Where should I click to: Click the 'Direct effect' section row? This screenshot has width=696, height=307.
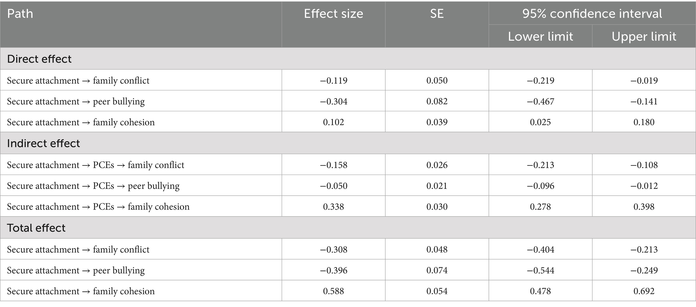tap(39, 59)
